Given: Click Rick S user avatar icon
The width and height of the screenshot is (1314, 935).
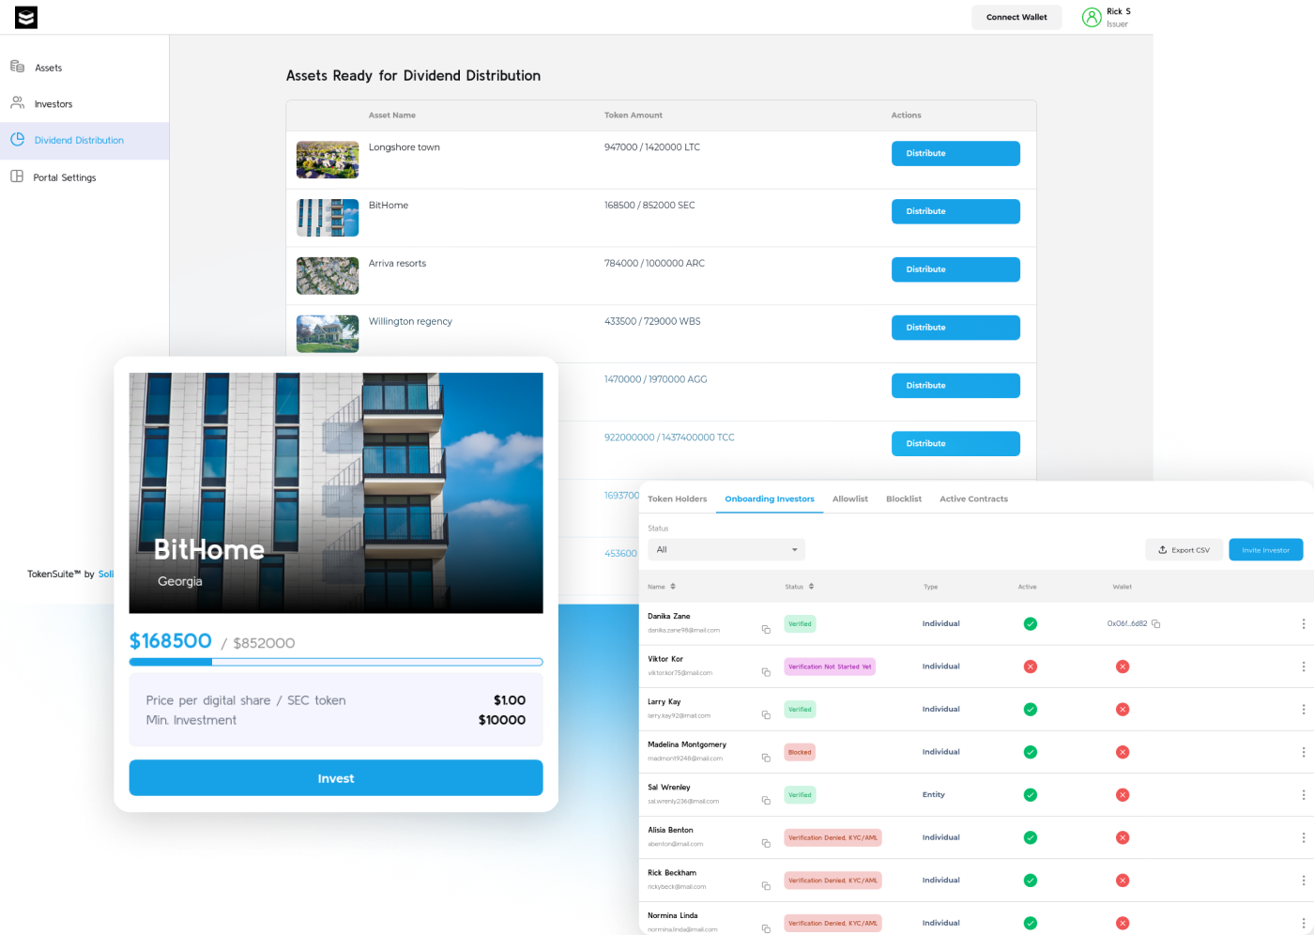Looking at the screenshot, I should coord(1092,17).
